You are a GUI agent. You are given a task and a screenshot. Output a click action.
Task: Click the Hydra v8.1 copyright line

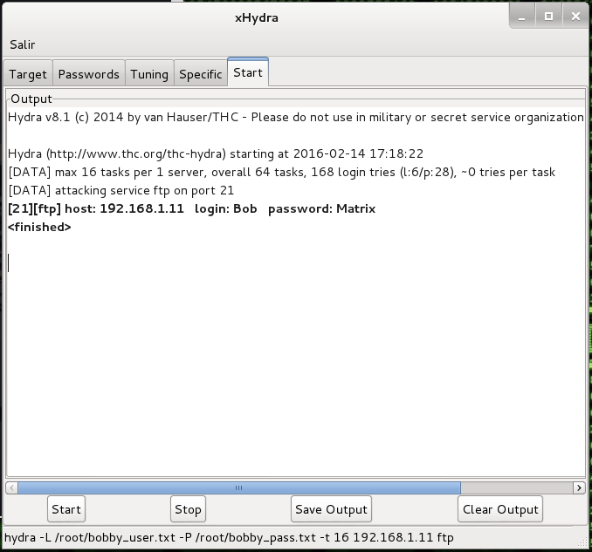[296, 117]
